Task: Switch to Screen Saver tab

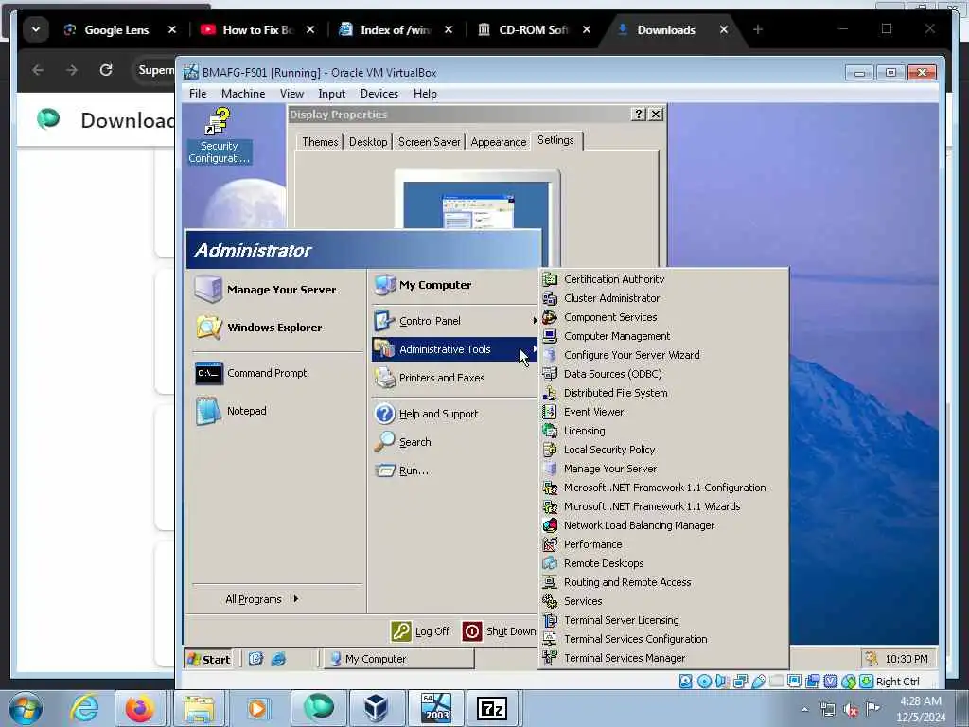Action: 430,142
